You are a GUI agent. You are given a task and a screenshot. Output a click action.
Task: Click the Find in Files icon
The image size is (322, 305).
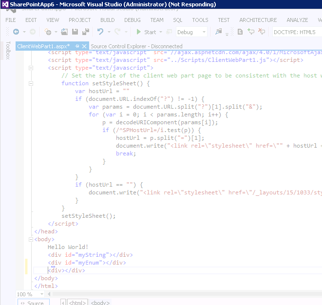[x=219, y=32]
